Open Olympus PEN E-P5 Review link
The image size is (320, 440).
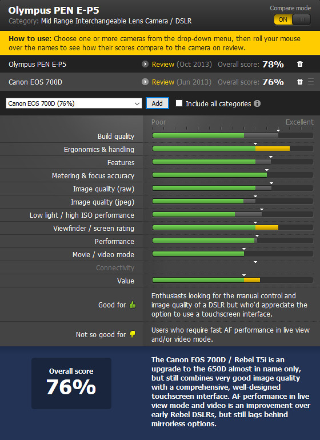pos(163,64)
